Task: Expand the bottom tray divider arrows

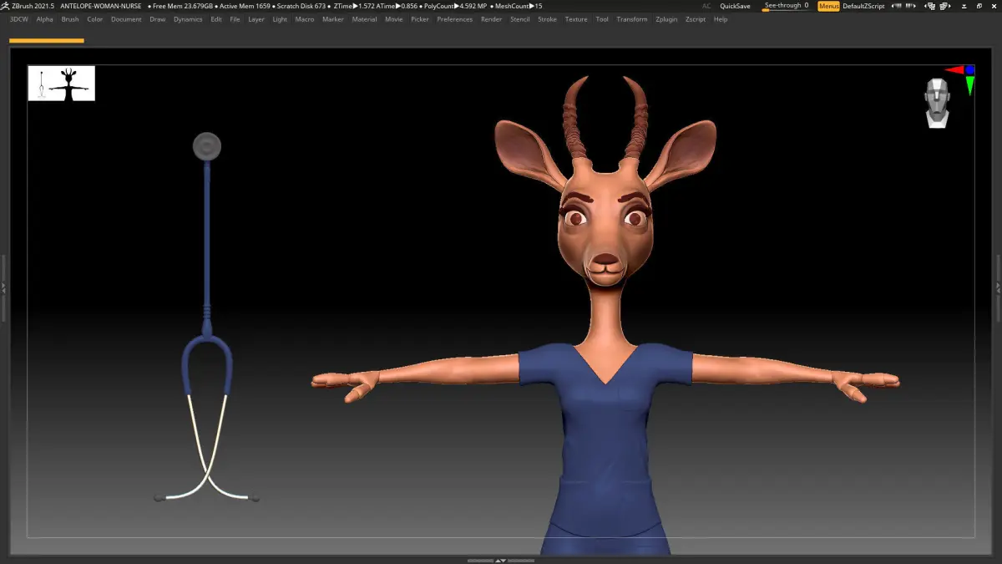Action: pyautogui.click(x=500, y=561)
